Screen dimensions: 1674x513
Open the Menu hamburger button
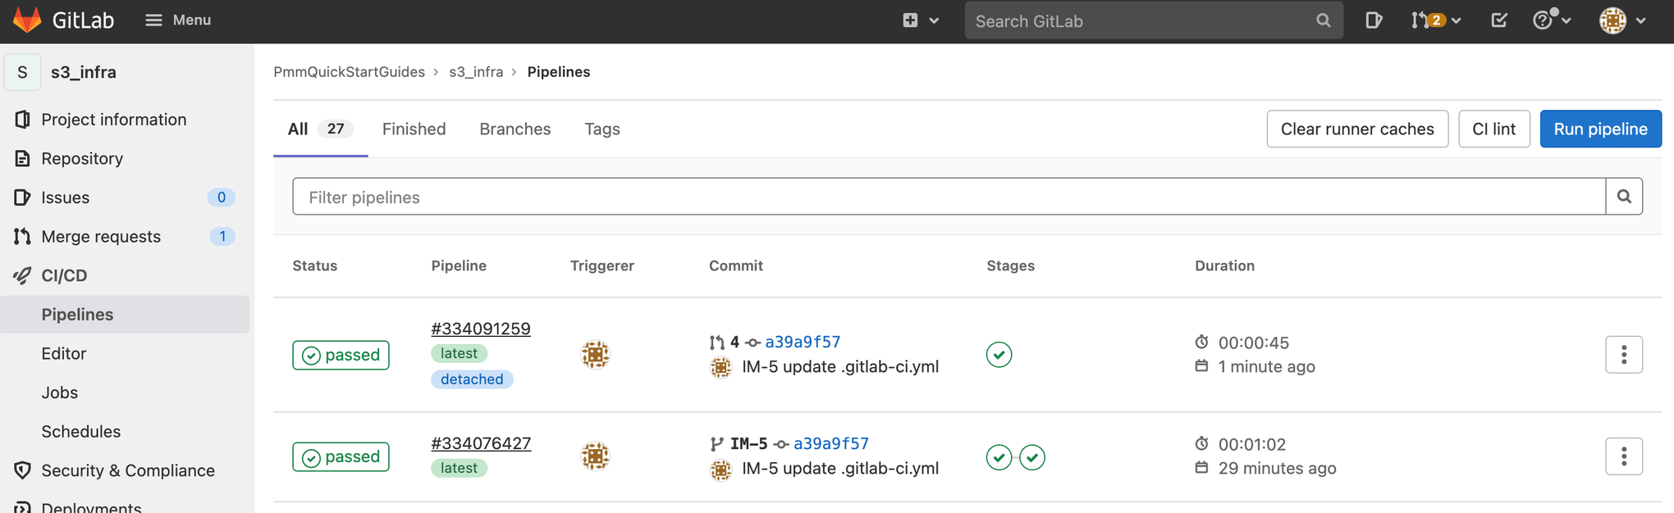click(x=178, y=20)
